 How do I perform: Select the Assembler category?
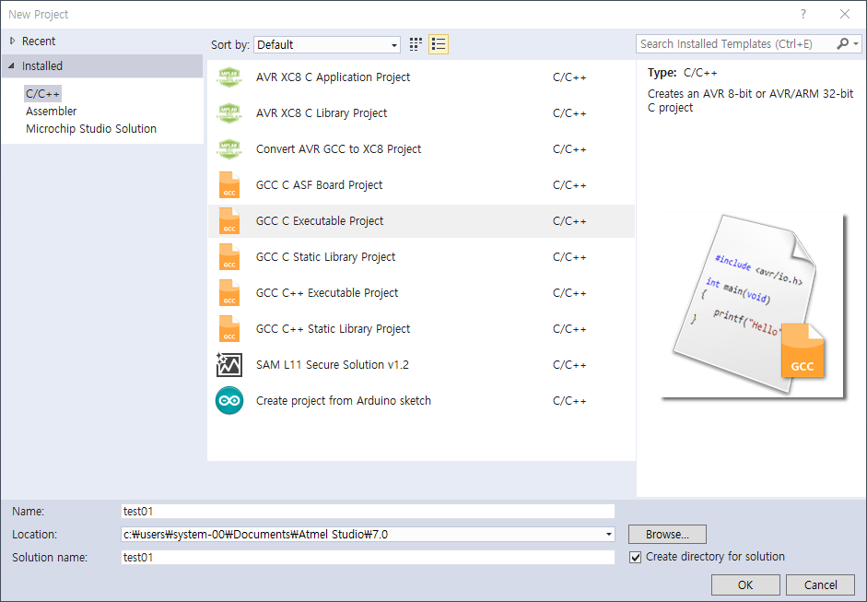point(52,112)
